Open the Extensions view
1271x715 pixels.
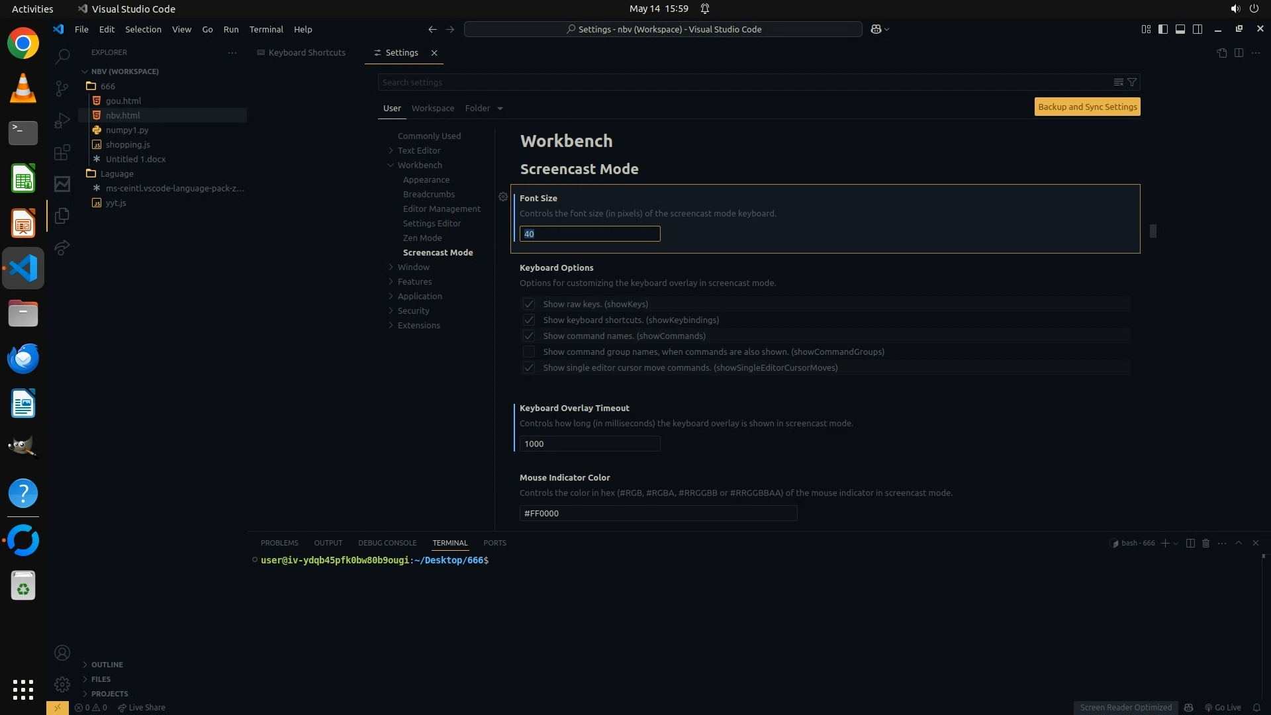pyautogui.click(x=62, y=153)
